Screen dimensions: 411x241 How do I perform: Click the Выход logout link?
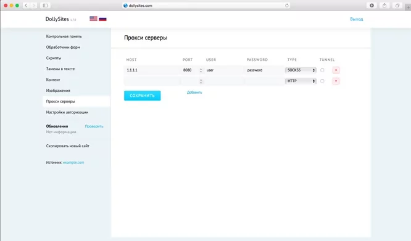click(357, 19)
